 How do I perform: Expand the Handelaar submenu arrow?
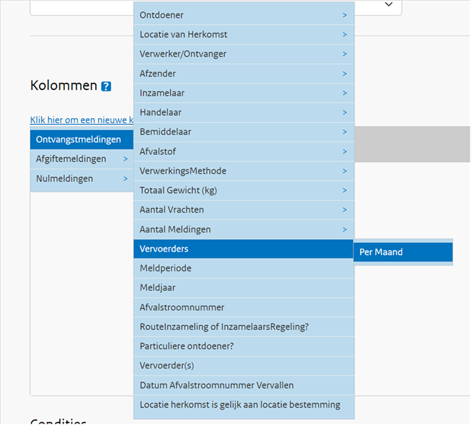click(x=344, y=112)
